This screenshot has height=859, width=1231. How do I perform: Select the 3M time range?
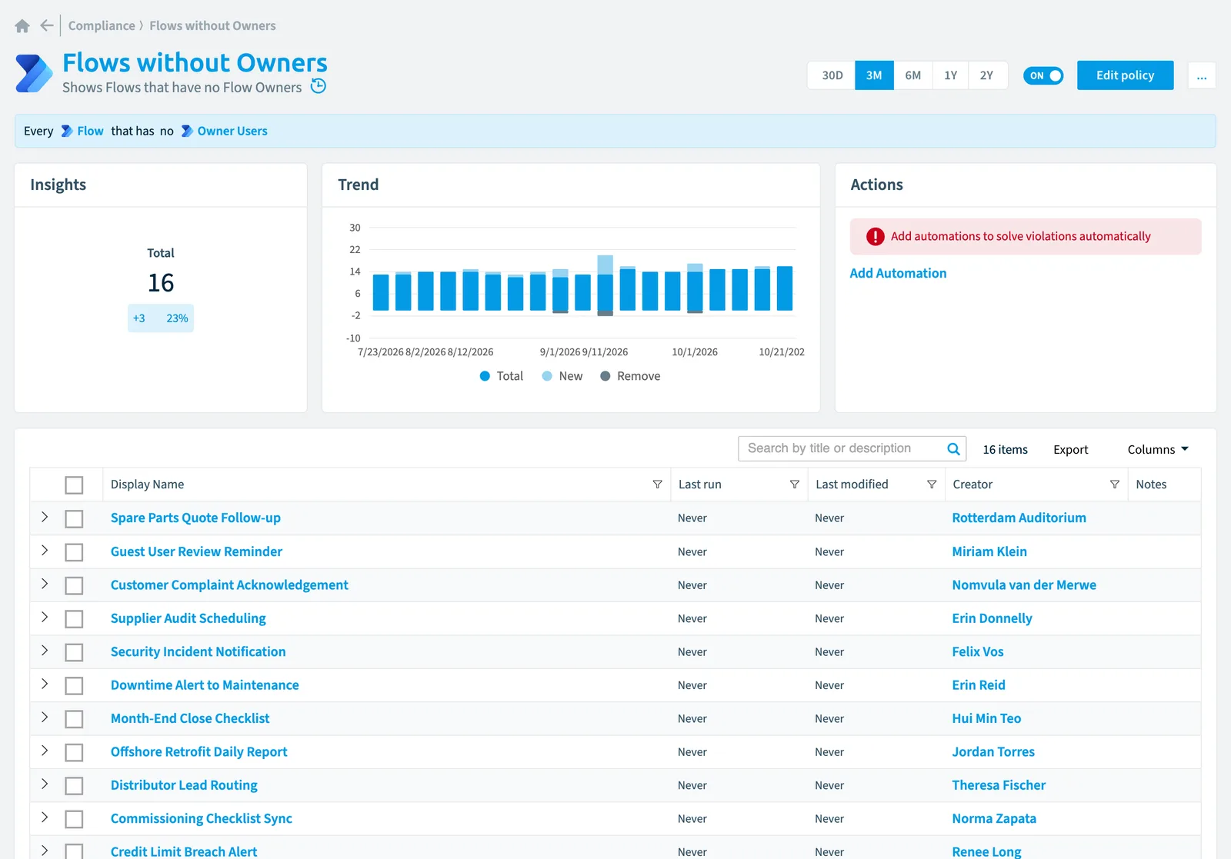874,75
